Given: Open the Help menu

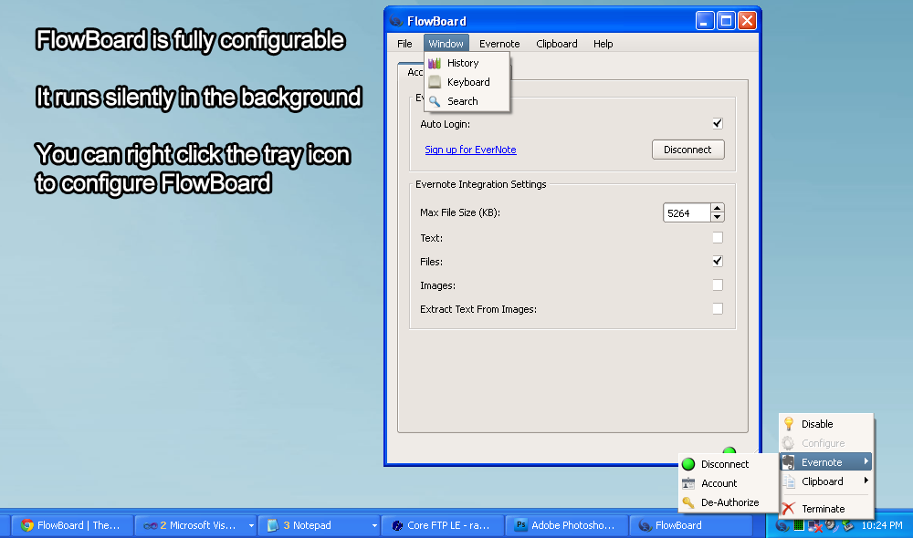Looking at the screenshot, I should pyautogui.click(x=603, y=44).
